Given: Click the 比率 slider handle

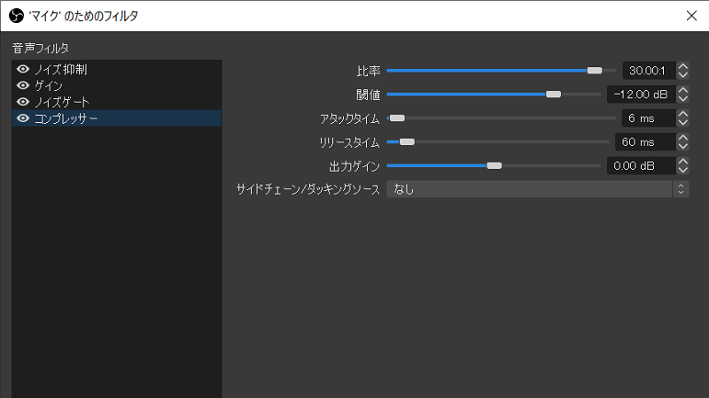Looking at the screenshot, I should (x=595, y=71).
